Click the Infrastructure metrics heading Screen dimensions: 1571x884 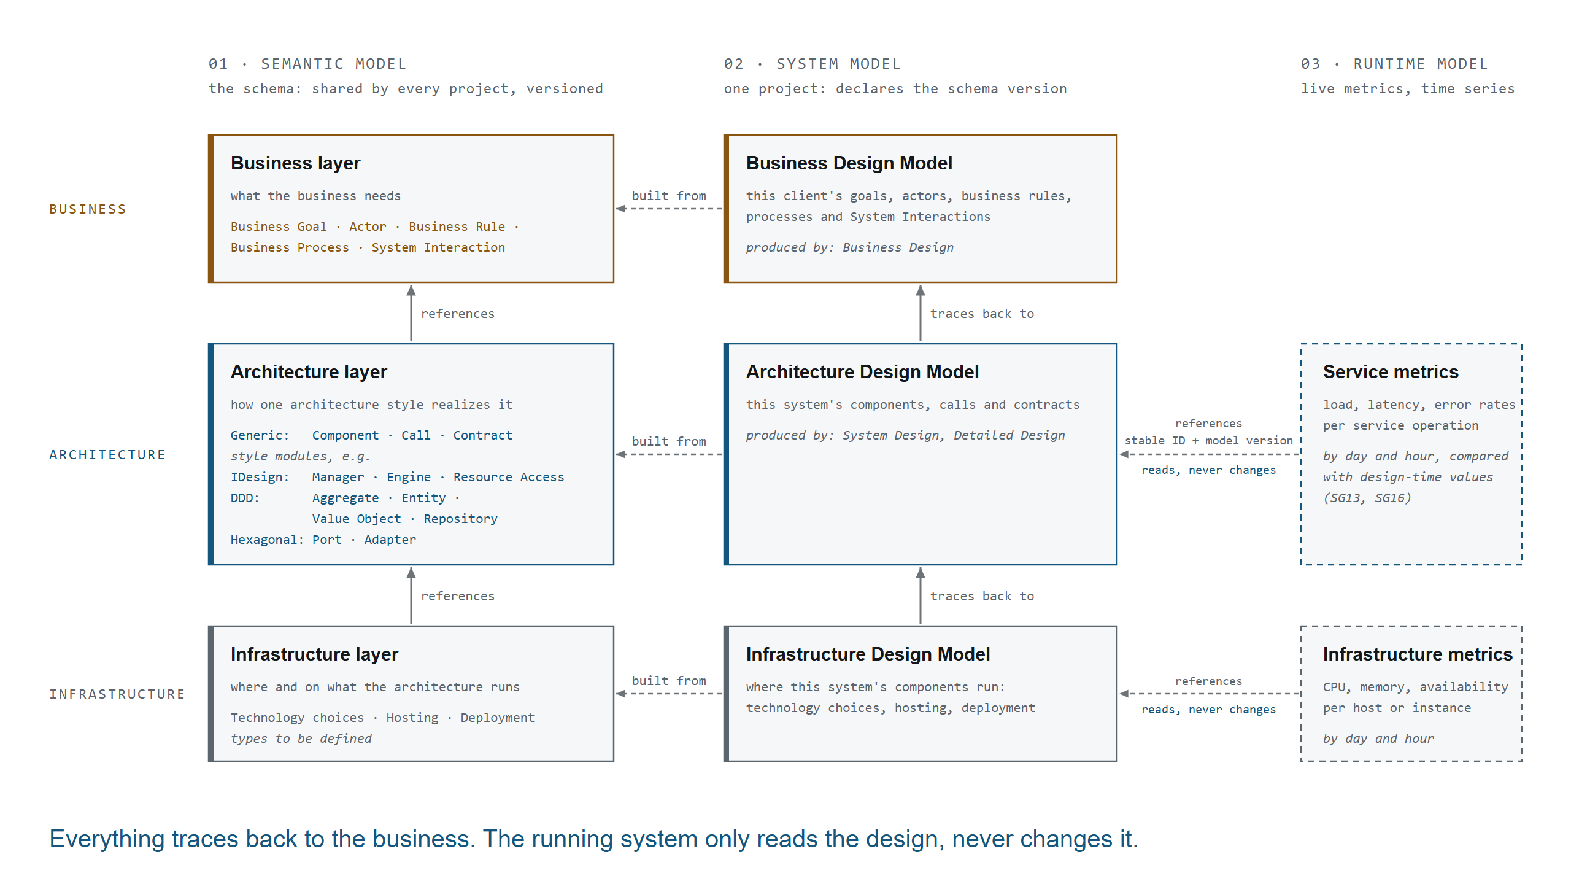tap(1418, 654)
